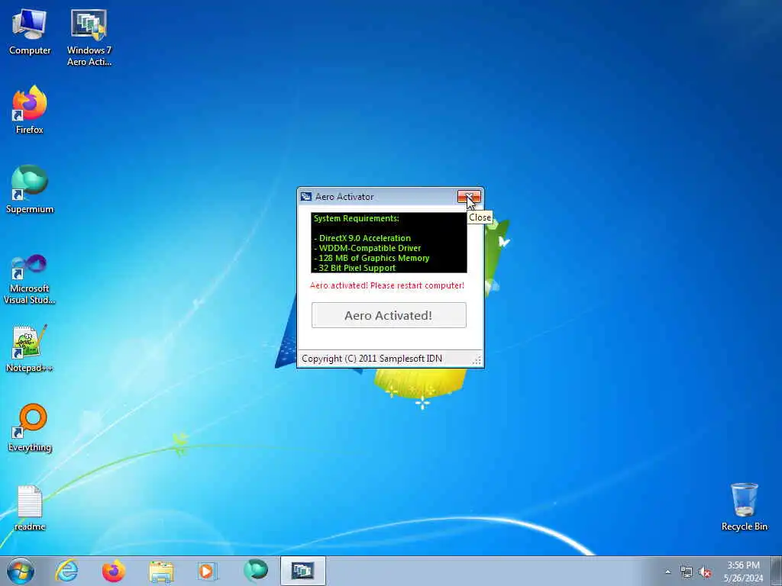Select the Recycle Bin icon
Image resolution: width=782 pixels, height=586 pixels.
click(x=744, y=507)
